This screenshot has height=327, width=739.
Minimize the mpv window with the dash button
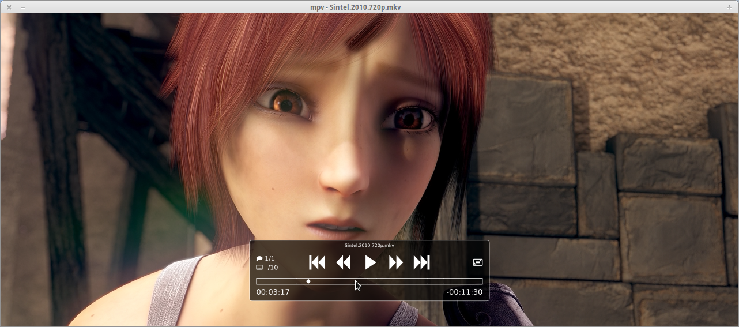pyautogui.click(x=22, y=7)
